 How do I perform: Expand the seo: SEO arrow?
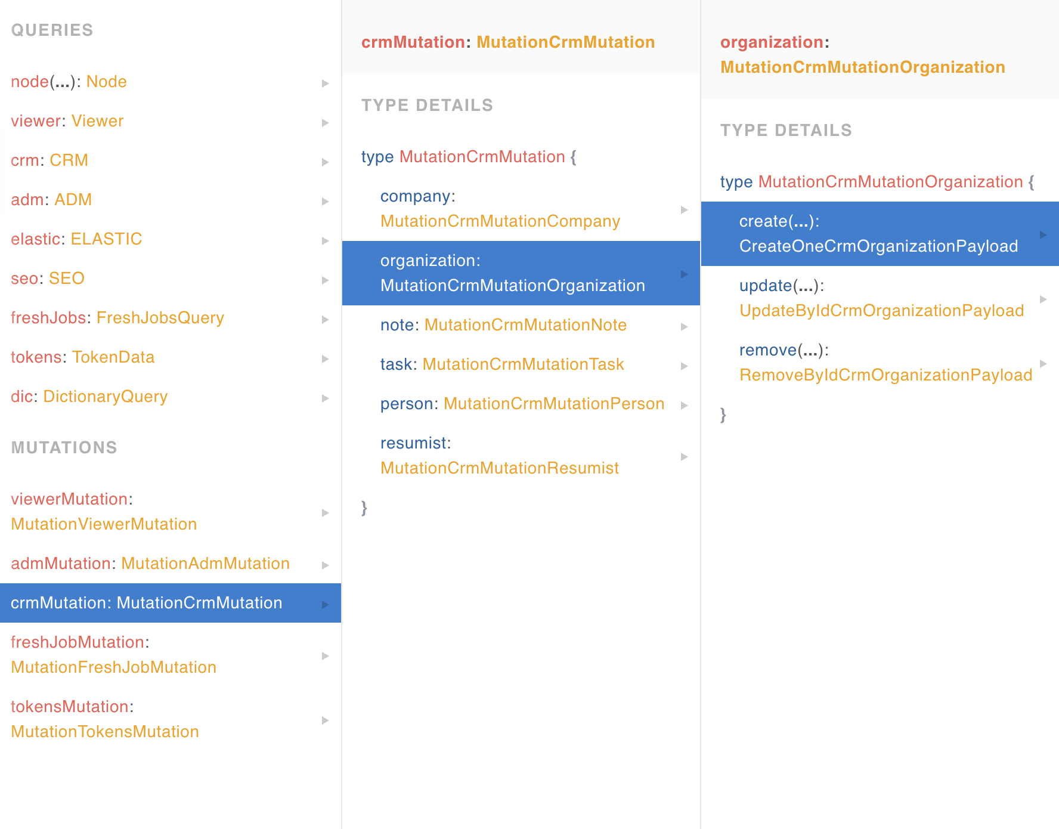[325, 280]
